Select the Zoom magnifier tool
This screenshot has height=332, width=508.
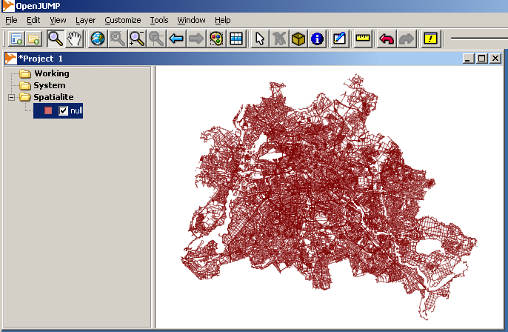[x=56, y=39]
